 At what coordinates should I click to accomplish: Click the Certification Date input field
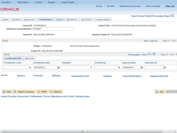click(45, 68)
